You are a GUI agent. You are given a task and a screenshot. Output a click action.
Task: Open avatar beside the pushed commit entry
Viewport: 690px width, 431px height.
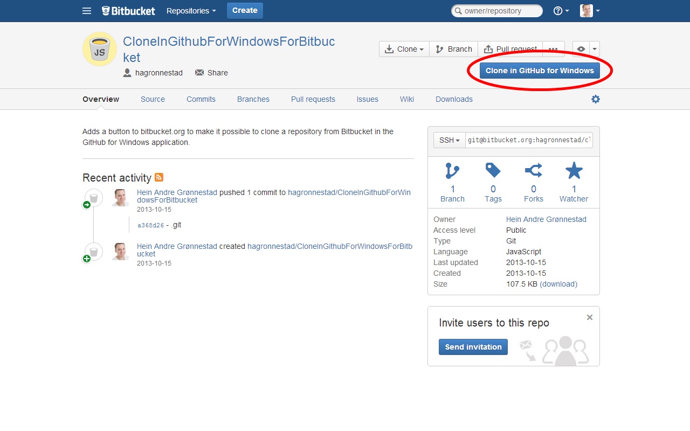(120, 198)
